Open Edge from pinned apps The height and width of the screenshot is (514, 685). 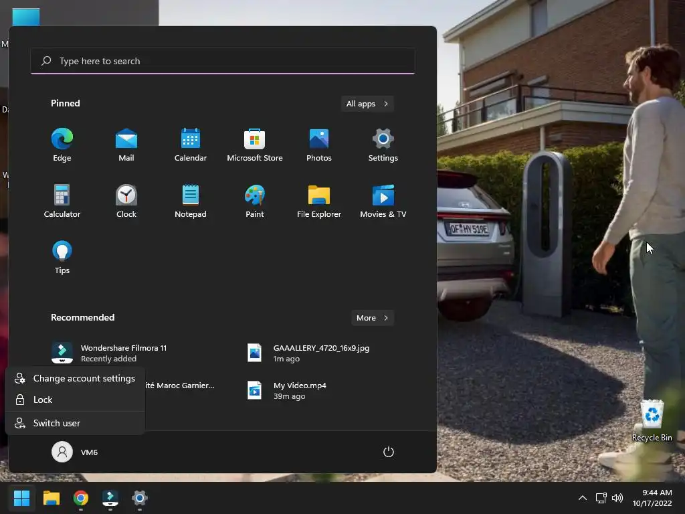62,145
